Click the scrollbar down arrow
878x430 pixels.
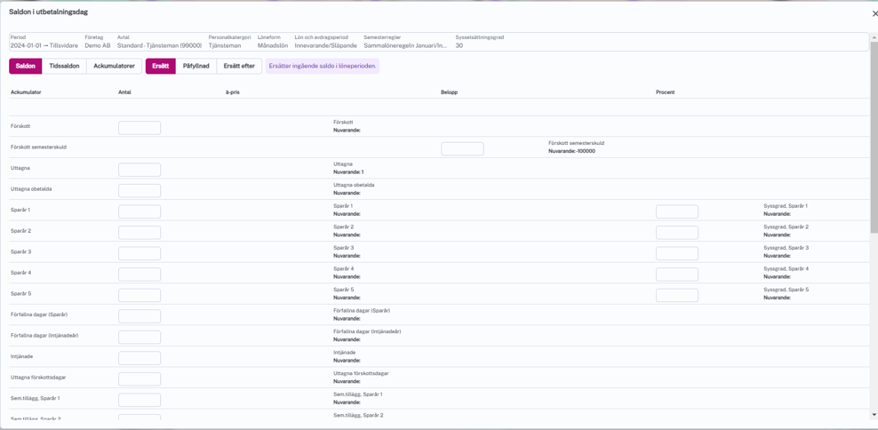coord(874,415)
